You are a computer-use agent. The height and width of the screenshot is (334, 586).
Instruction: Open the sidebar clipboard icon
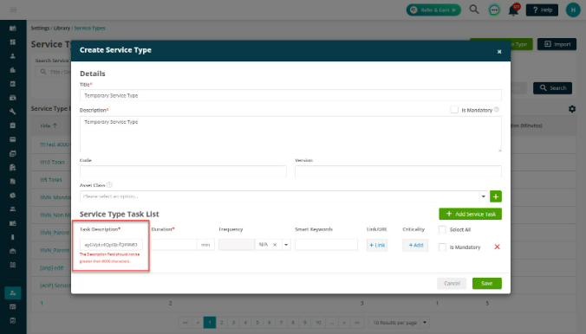coord(13,125)
